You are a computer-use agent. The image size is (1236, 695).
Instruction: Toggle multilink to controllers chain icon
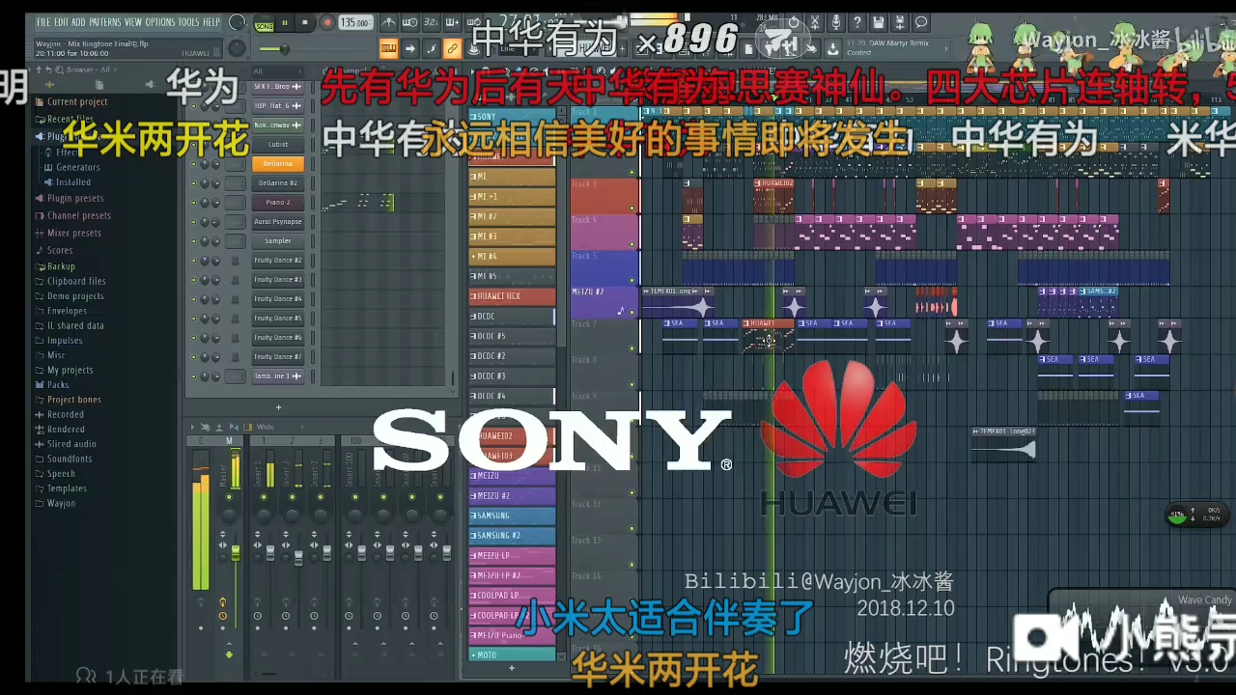(452, 47)
